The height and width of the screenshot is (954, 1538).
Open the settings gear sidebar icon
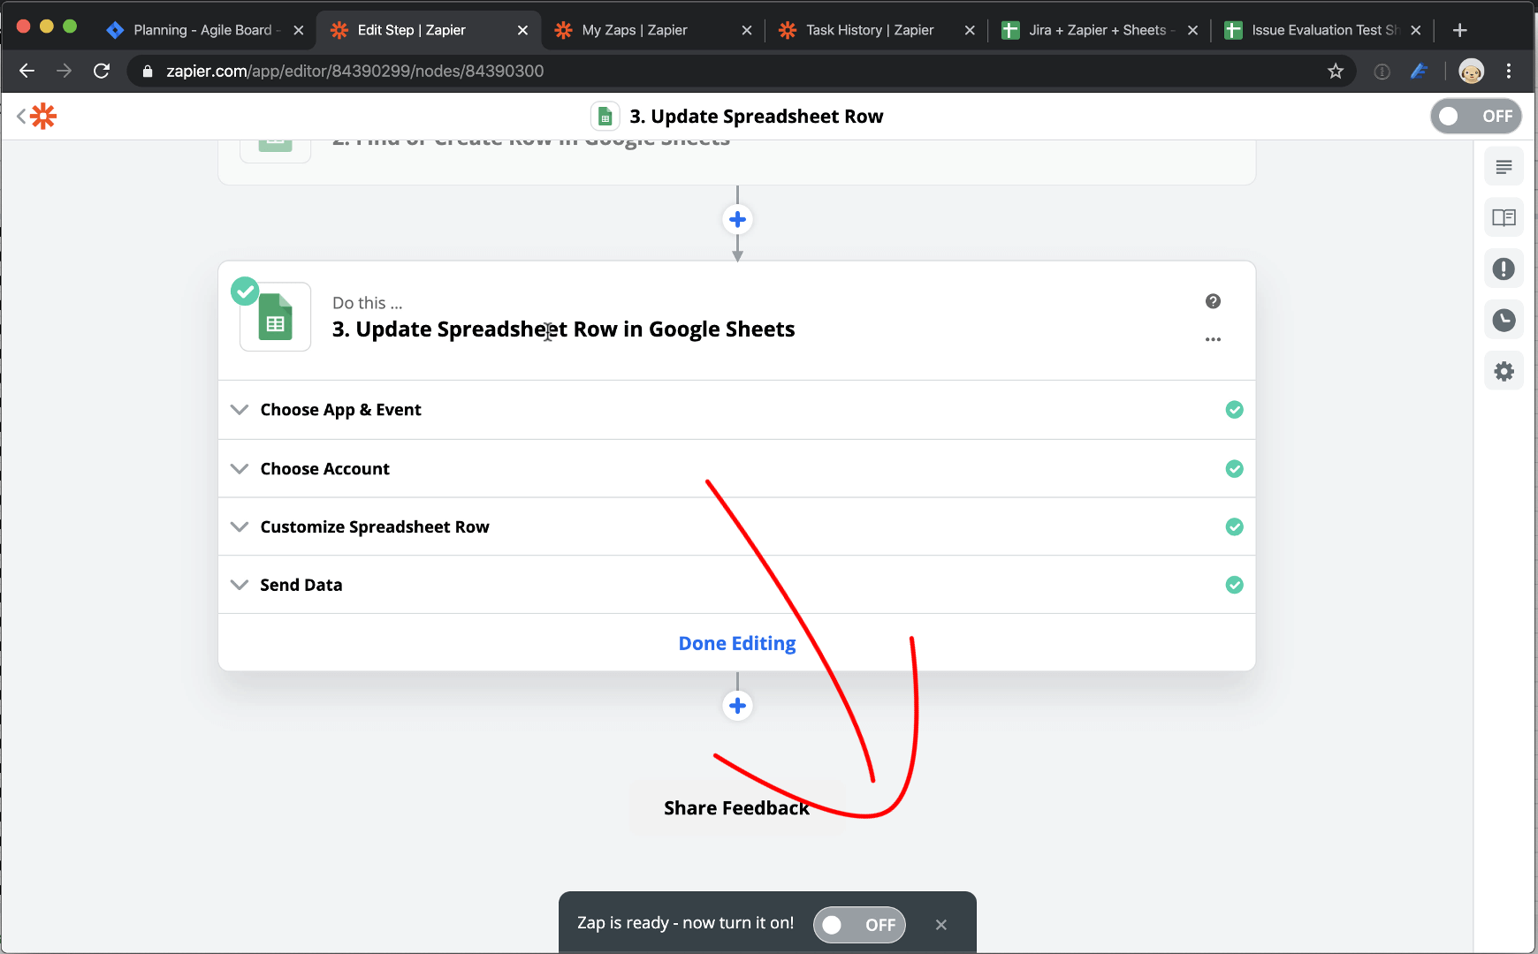click(x=1504, y=371)
